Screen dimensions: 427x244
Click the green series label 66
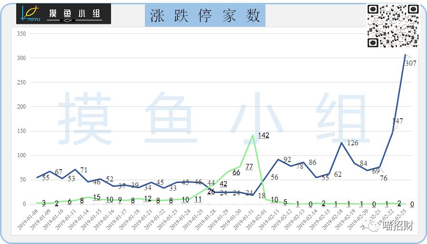(236, 173)
